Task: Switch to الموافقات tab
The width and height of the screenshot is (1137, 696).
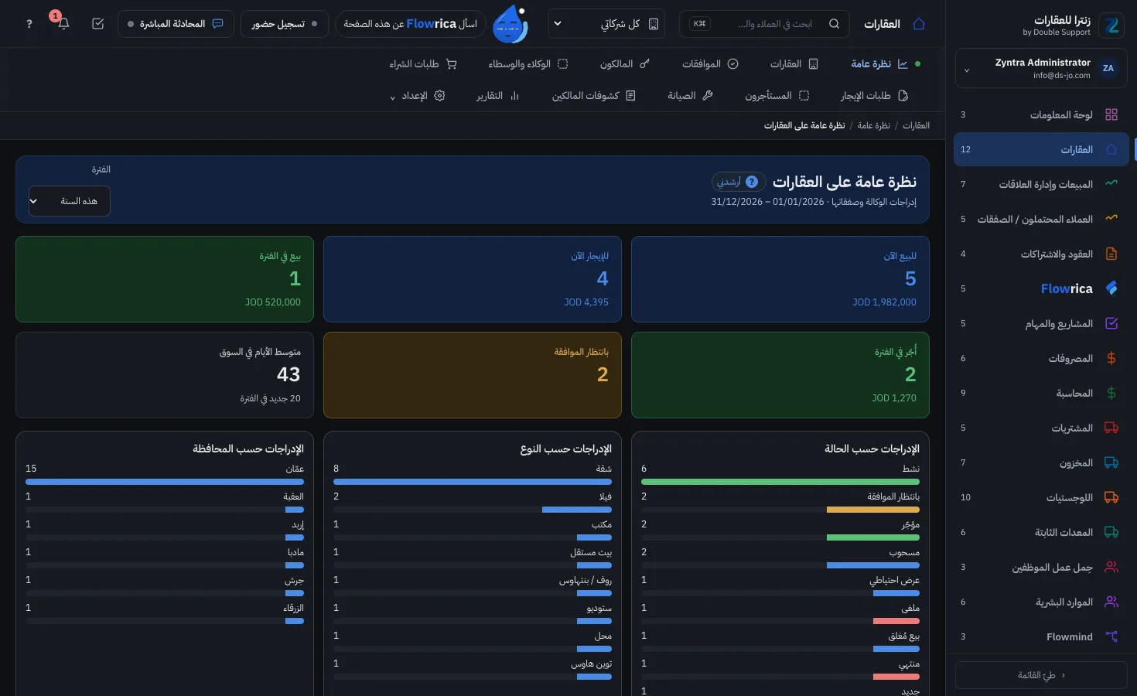Action: point(710,64)
